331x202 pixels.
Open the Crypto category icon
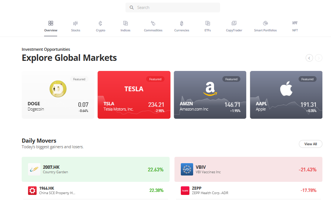pyautogui.click(x=100, y=23)
